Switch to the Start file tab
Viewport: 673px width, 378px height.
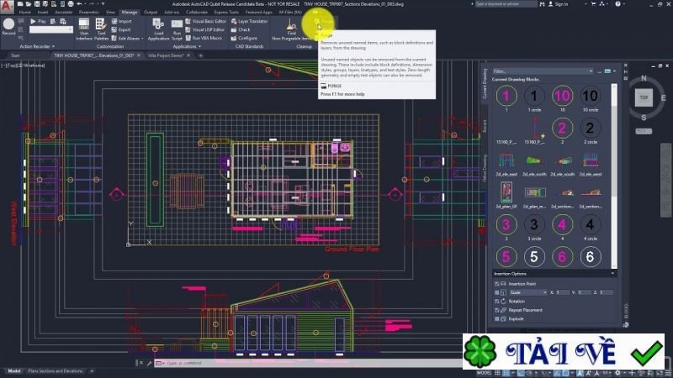pos(15,55)
